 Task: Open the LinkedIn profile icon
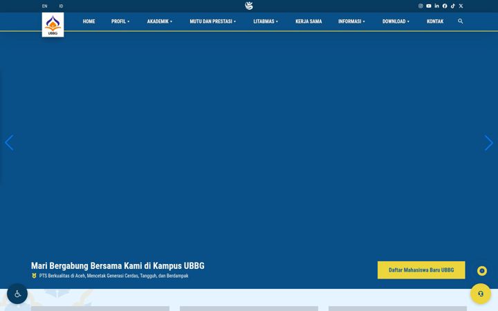(436, 6)
